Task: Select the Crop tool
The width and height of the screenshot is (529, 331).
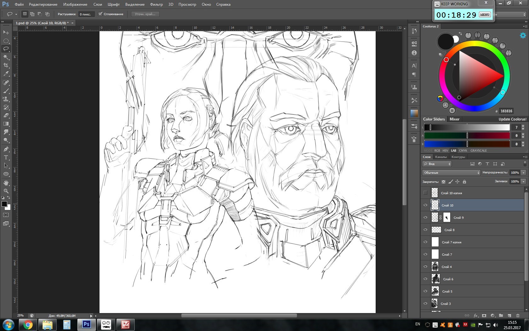Action: click(6, 65)
